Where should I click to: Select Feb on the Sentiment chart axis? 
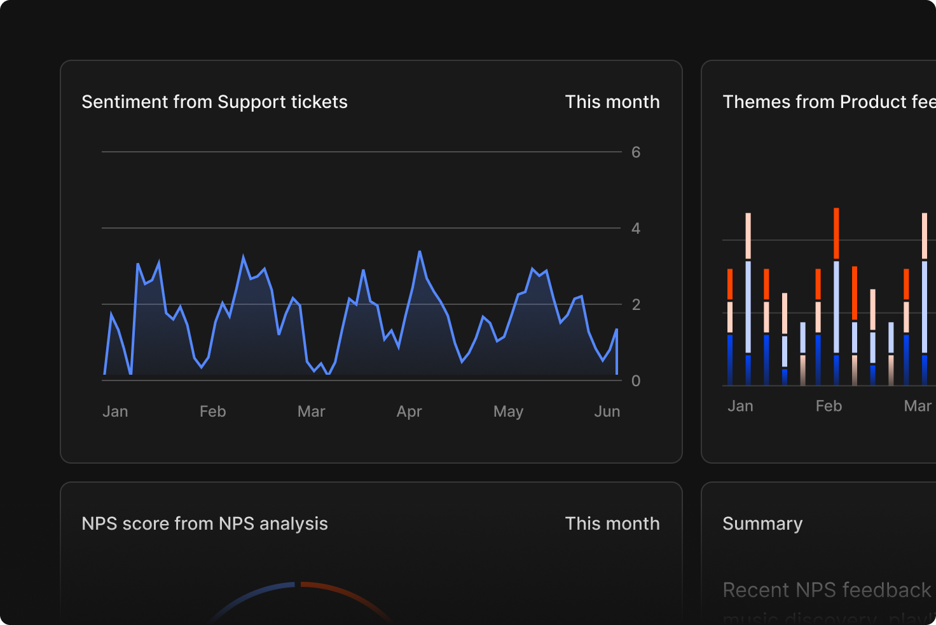pos(212,412)
